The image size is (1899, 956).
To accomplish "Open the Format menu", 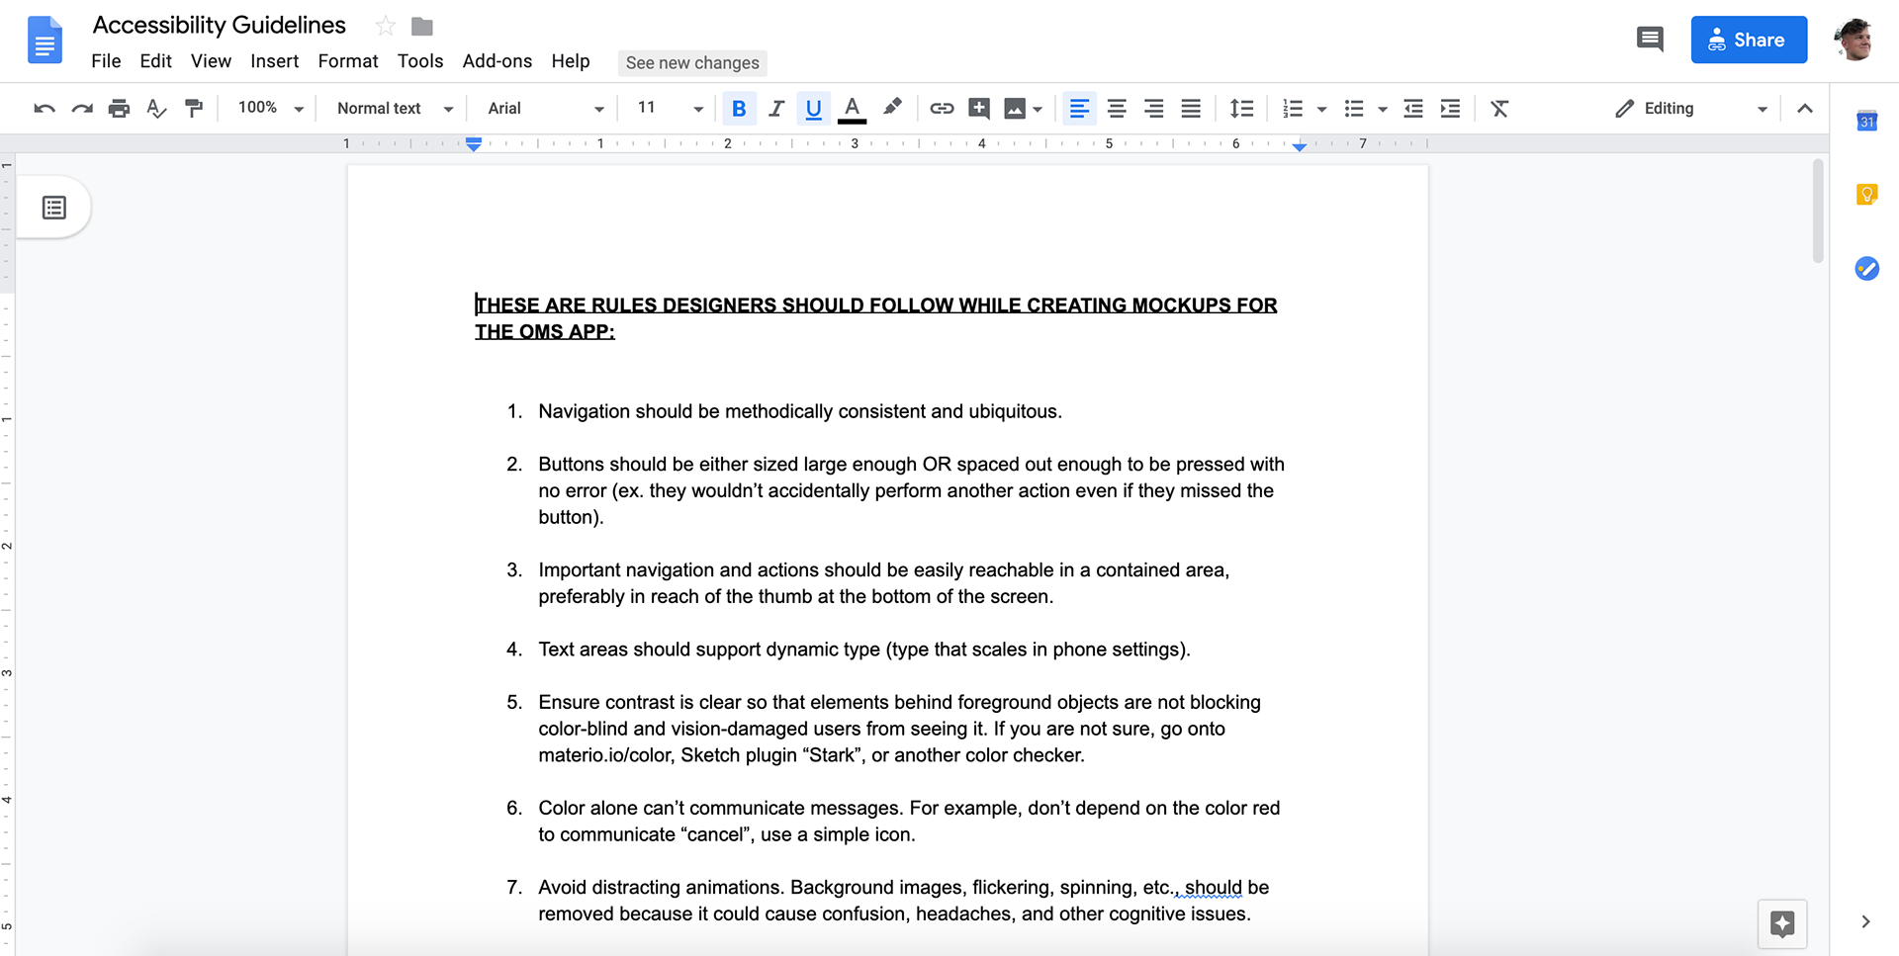I will 348,61.
